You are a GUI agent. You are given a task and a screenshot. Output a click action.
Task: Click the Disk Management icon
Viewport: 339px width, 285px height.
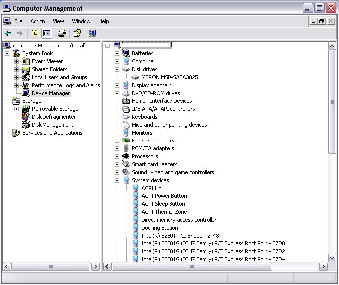(x=26, y=125)
